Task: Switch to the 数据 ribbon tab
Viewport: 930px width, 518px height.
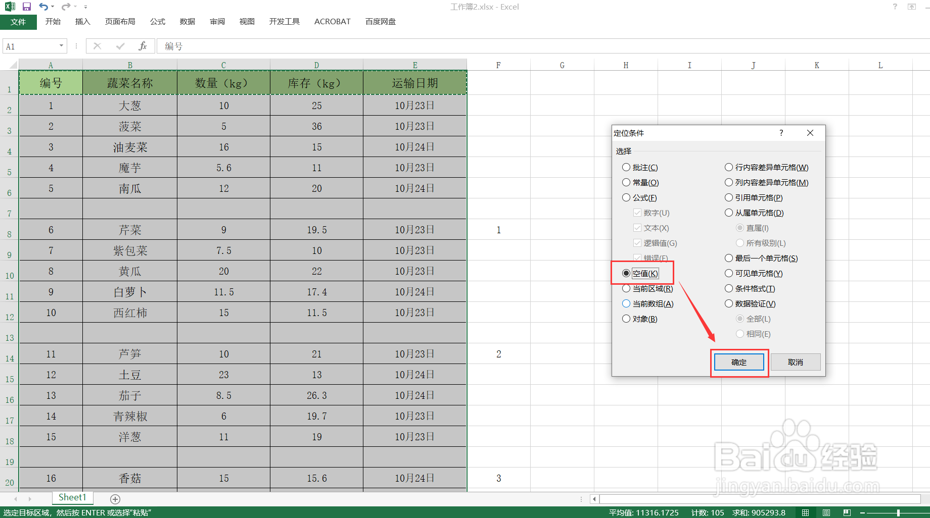Action: click(x=188, y=22)
